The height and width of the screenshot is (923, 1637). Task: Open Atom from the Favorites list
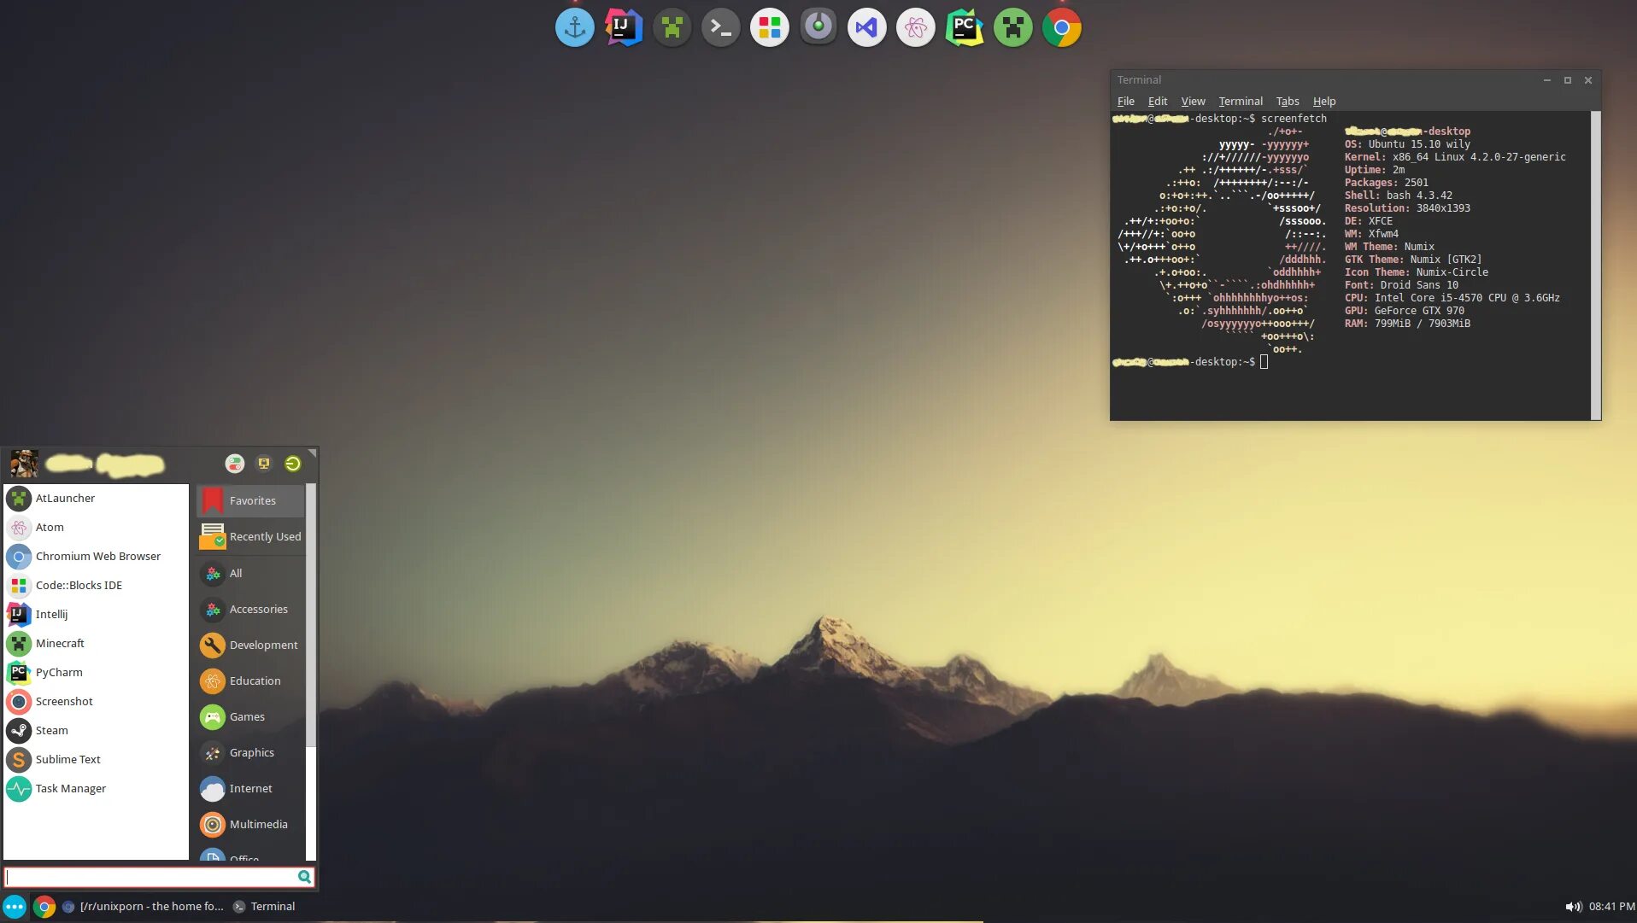[96, 528]
